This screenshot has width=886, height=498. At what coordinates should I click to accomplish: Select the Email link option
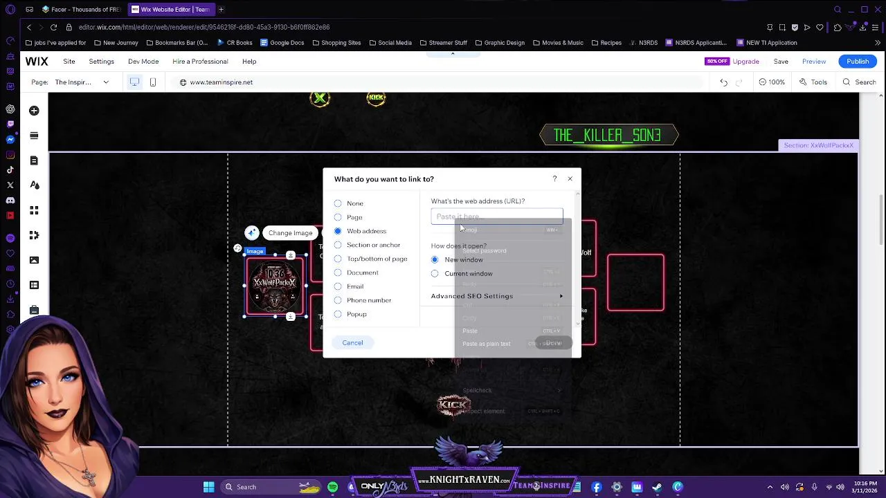(338, 286)
